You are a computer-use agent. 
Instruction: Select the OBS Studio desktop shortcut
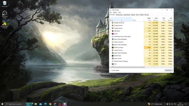click(5, 14)
